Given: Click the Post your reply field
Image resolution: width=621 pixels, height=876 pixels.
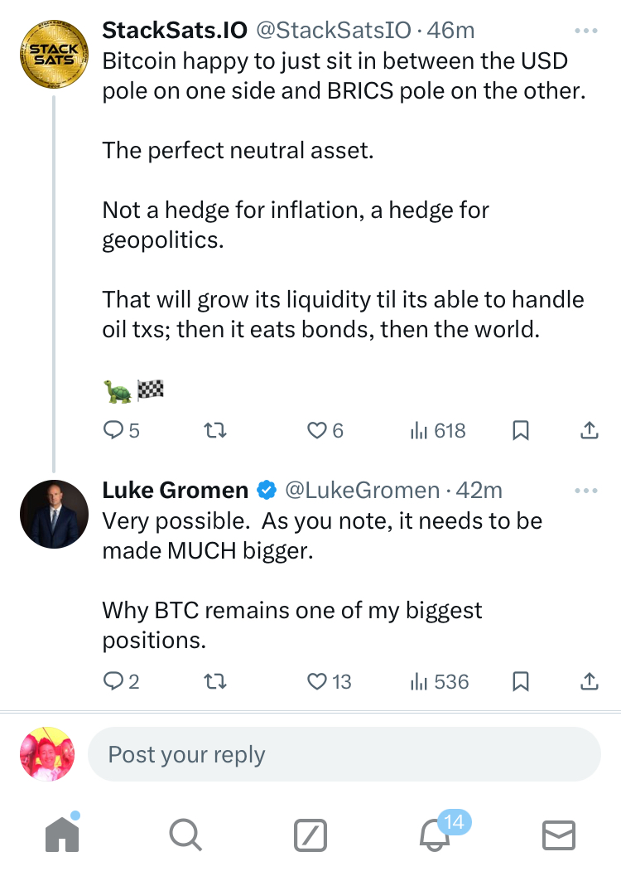Looking at the screenshot, I should (x=344, y=754).
